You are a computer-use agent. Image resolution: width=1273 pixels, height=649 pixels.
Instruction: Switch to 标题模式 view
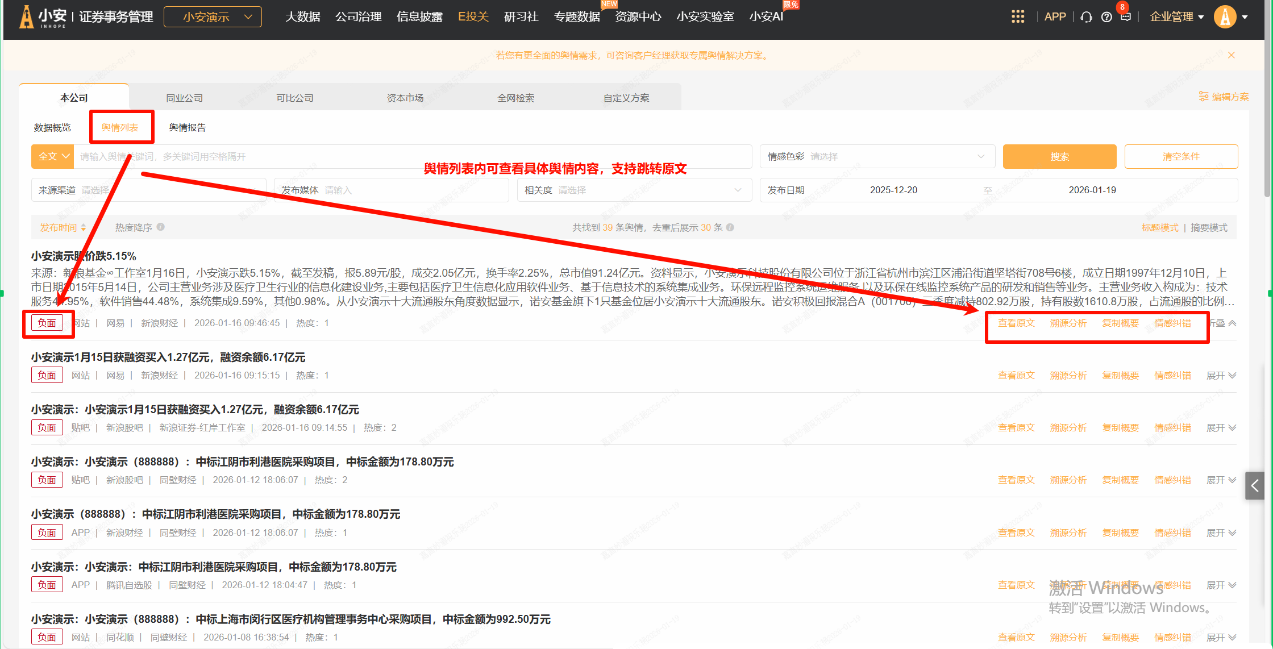(x=1160, y=227)
